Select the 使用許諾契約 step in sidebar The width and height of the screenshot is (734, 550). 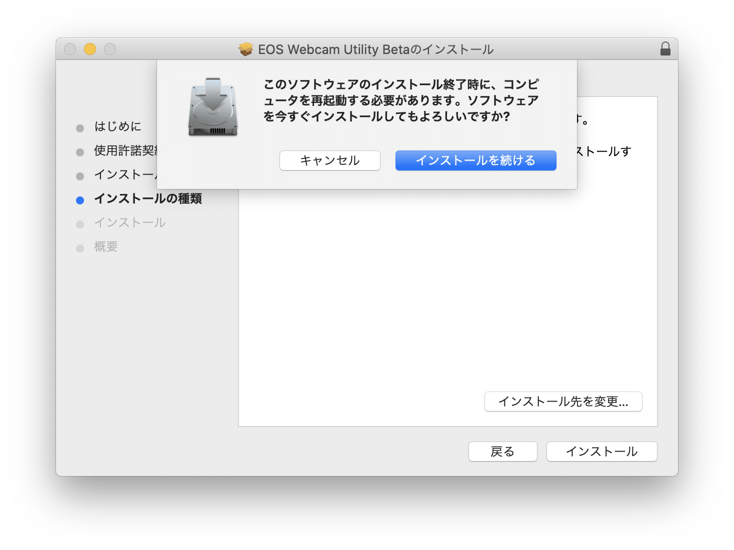125,150
